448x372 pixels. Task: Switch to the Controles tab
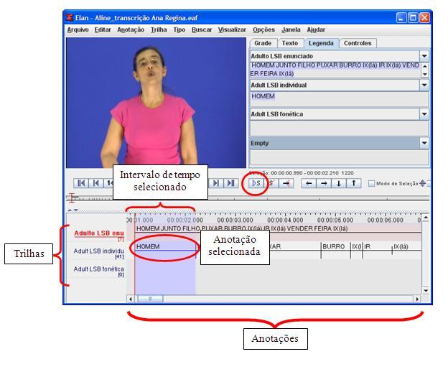(358, 43)
